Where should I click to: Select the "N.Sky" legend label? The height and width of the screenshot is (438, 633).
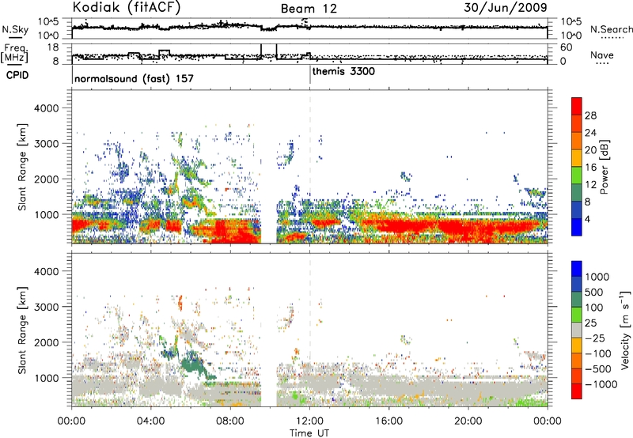coord(15,29)
